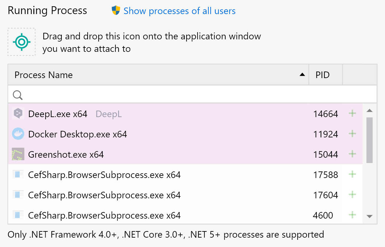Screen dimensions: 385x247
Task: Sort by the Process Name column header
Action: click(x=44, y=75)
